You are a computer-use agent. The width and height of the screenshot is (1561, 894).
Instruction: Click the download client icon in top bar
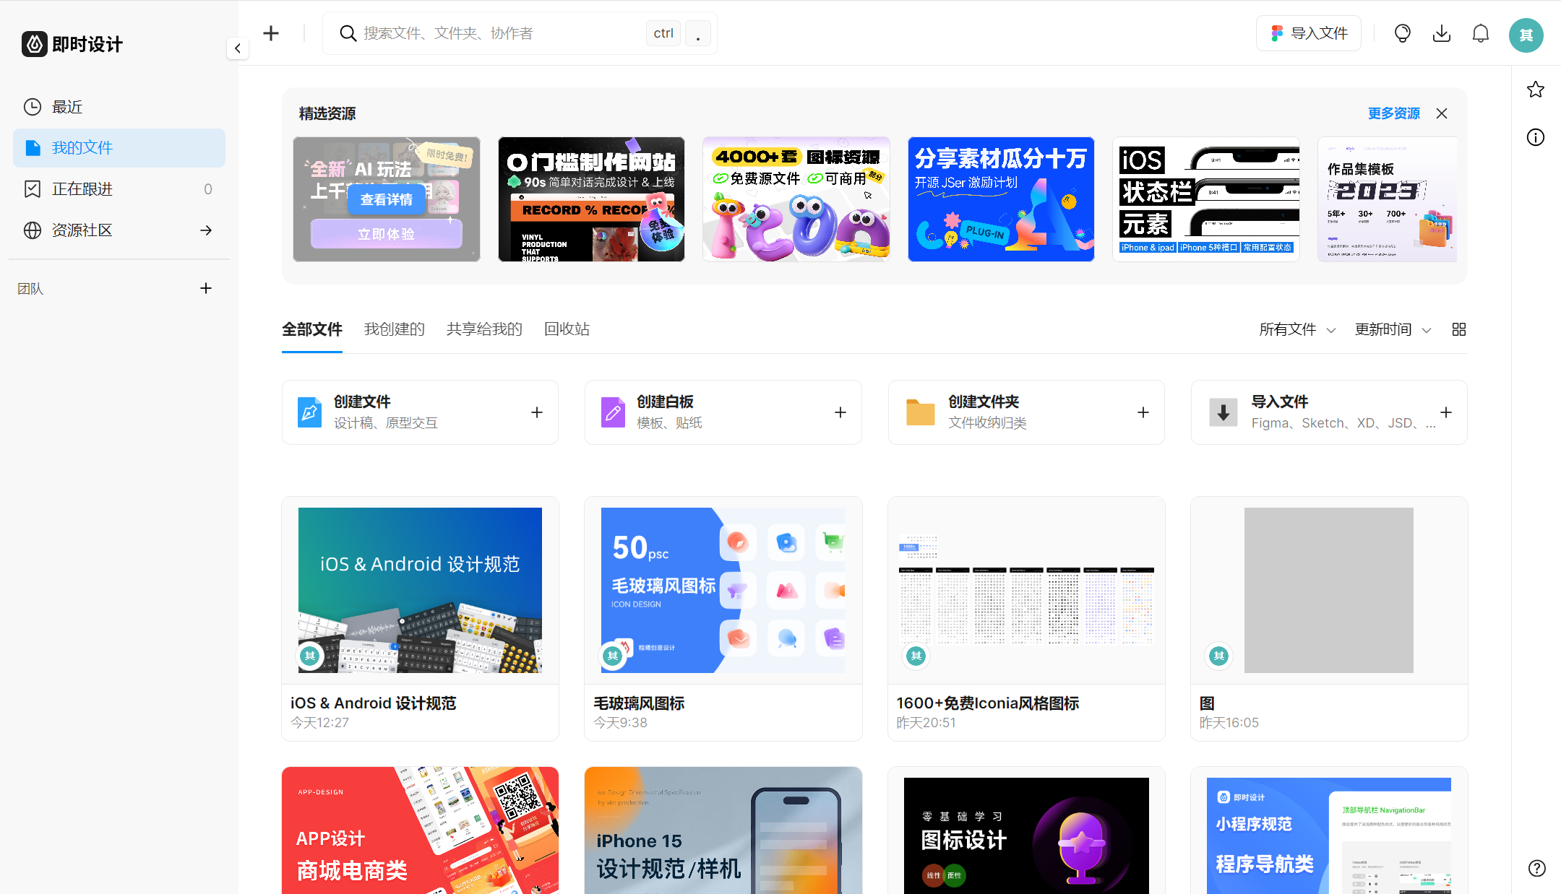(x=1442, y=33)
